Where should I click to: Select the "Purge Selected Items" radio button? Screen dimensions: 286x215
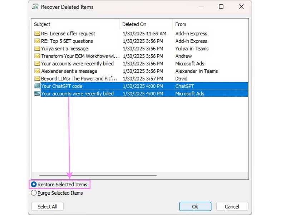pos(34,192)
